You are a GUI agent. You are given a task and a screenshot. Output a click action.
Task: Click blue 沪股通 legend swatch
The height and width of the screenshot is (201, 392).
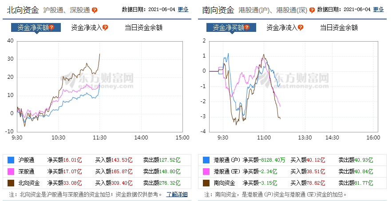coord(11,160)
